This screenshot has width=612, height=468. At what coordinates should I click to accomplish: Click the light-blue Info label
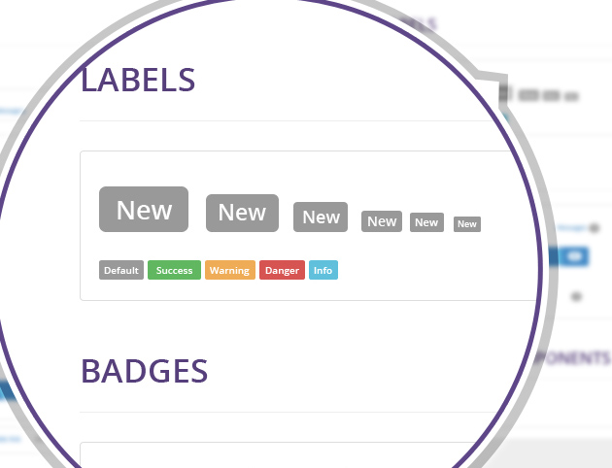[x=323, y=270]
